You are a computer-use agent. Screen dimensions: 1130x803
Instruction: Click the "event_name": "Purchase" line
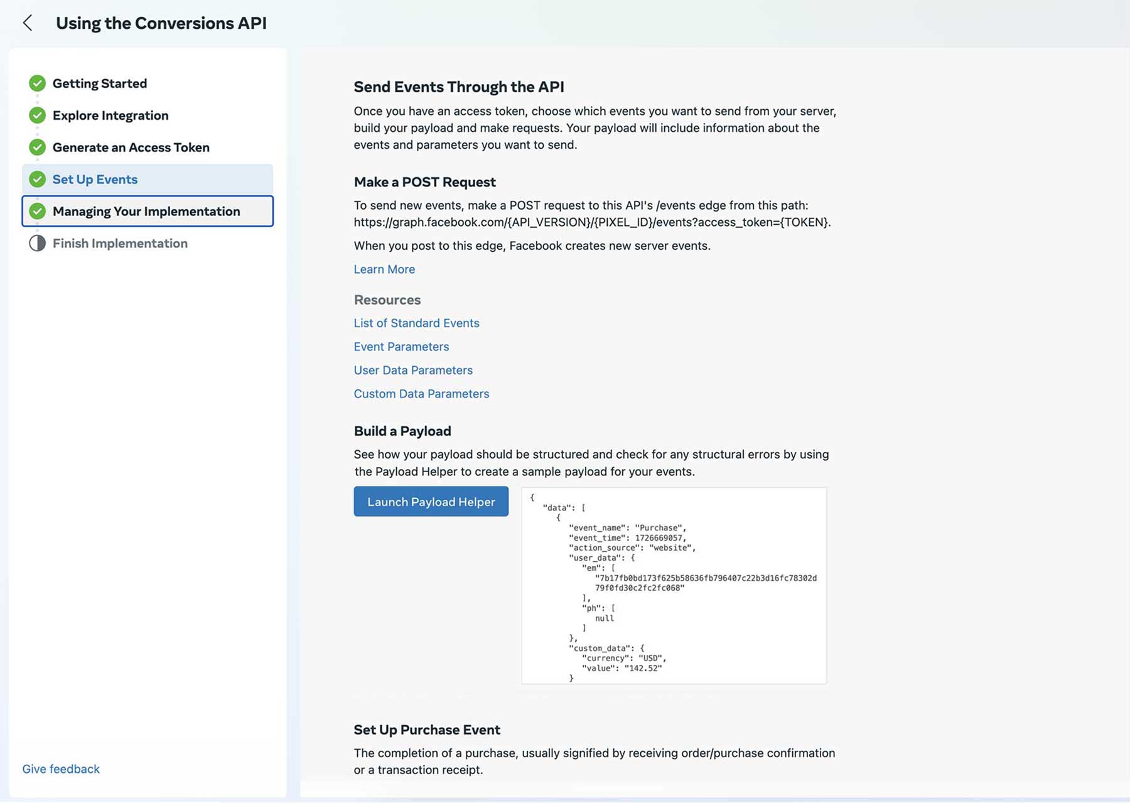point(627,527)
